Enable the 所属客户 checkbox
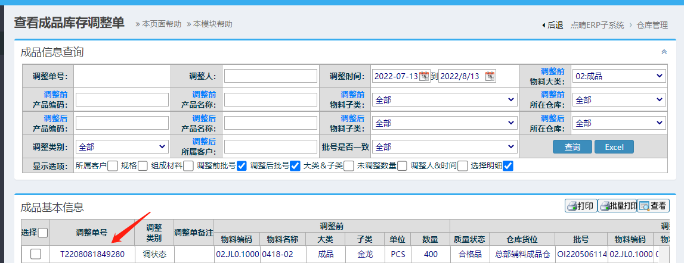The height and width of the screenshot is (263, 684). [112, 166]
